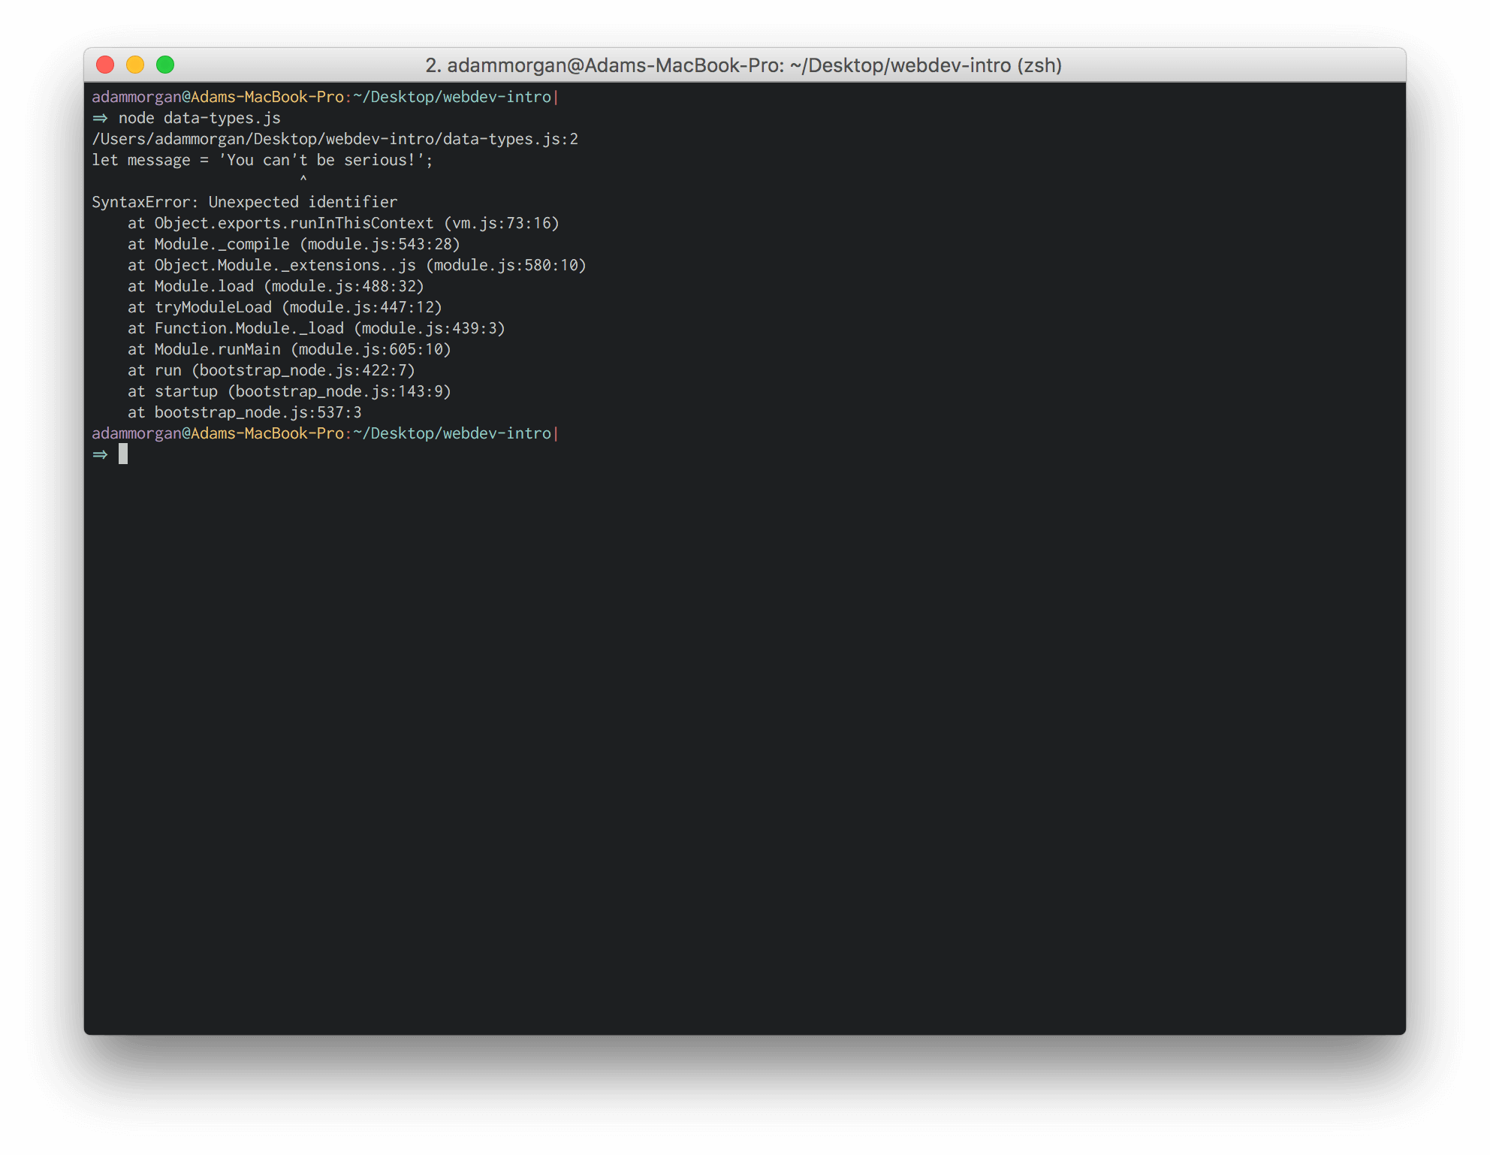Minimize the terminal using yellow button

[135, 65]
